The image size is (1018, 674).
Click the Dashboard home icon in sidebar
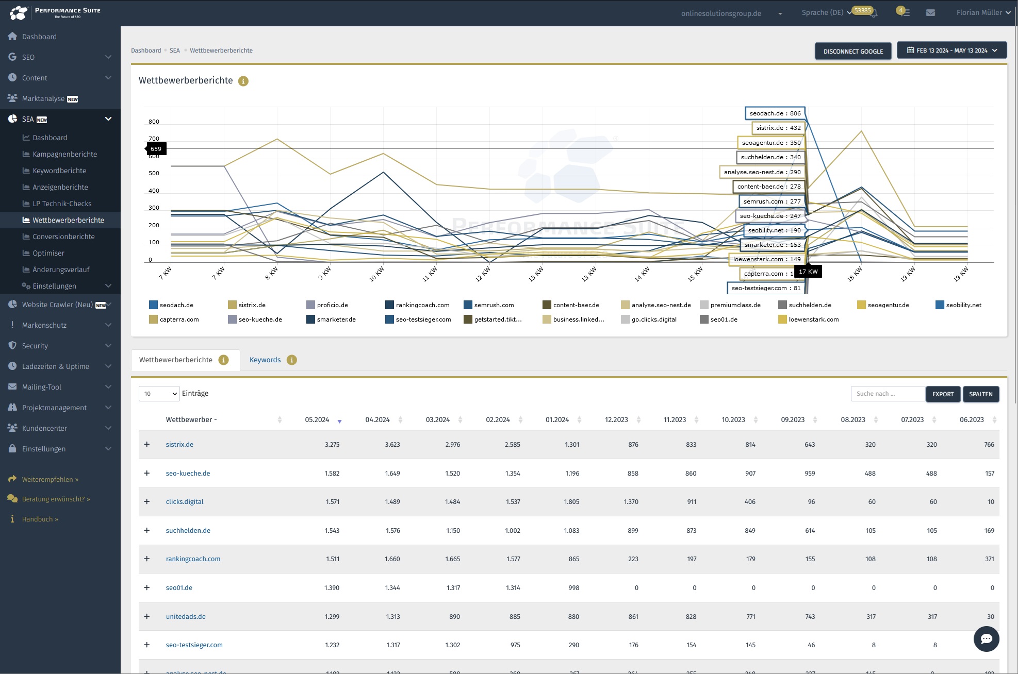[12, 36]
